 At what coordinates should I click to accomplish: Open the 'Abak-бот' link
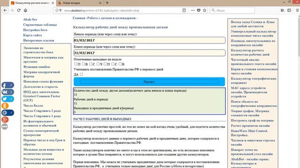coord(30,20)
